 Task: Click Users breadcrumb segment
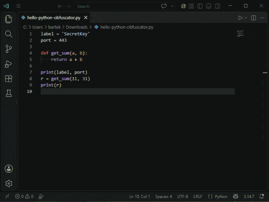38,27
